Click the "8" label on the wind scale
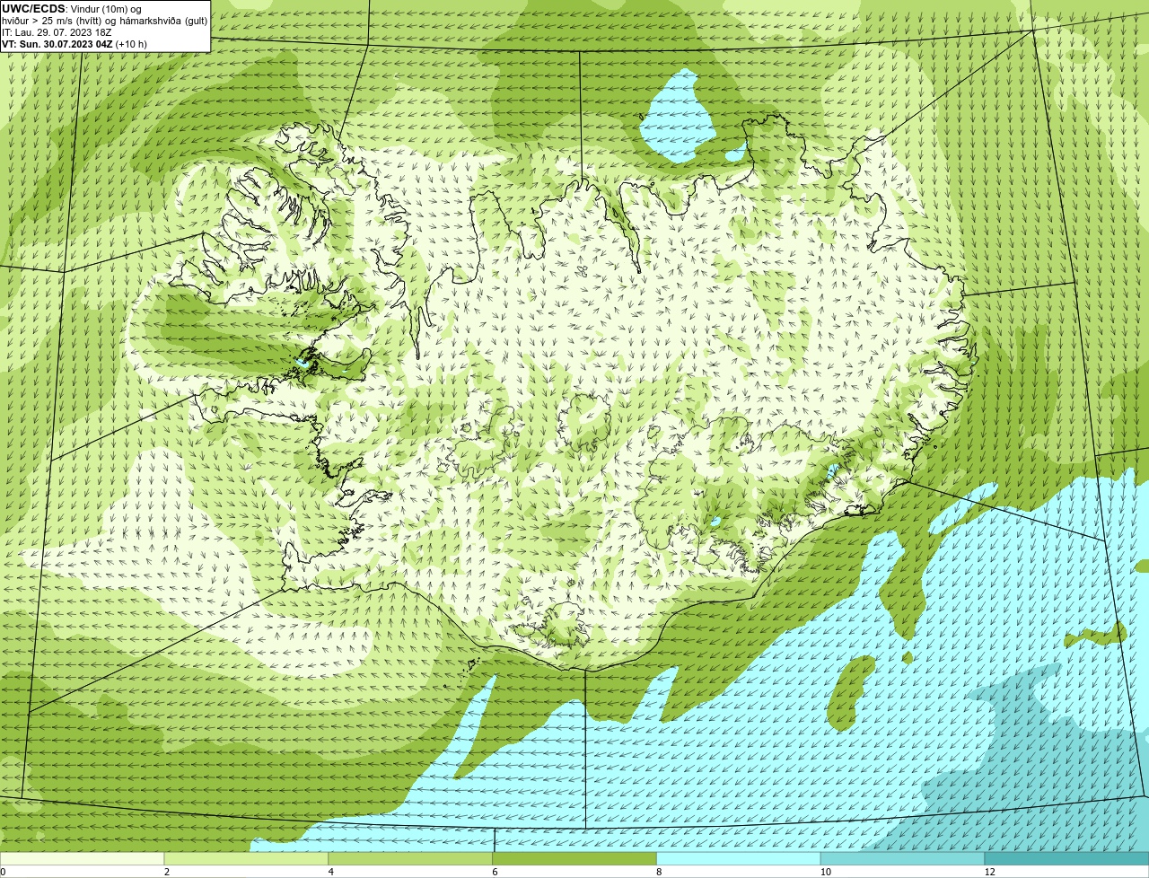This screenshot has width=1149, height=878. click(659, 872)
